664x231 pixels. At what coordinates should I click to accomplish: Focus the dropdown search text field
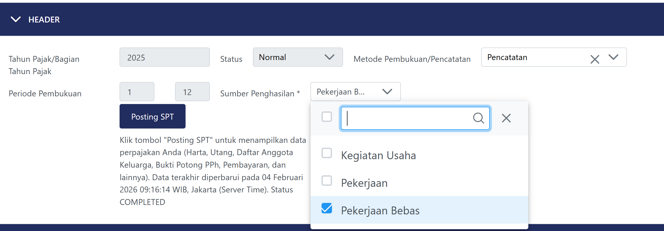(x=407, y=118)
